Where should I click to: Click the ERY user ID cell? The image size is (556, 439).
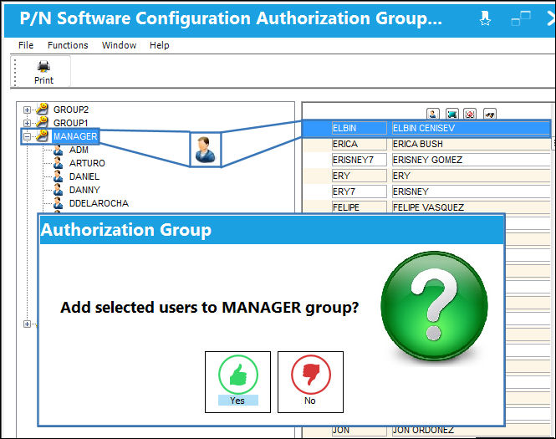[360, 176]
